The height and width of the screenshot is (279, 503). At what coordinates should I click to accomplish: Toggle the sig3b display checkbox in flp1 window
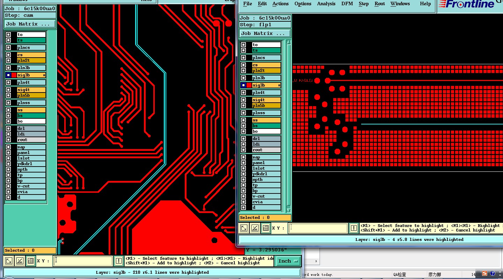(x=243, y=85)
